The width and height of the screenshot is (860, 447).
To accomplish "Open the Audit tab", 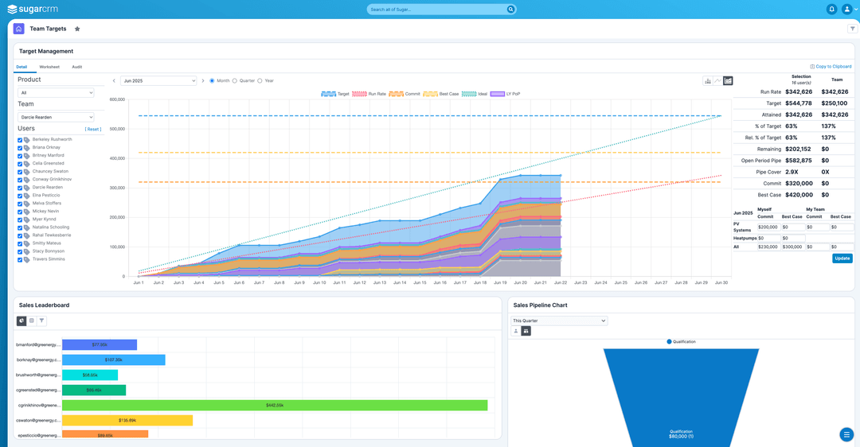I will (x=76, y=67).
